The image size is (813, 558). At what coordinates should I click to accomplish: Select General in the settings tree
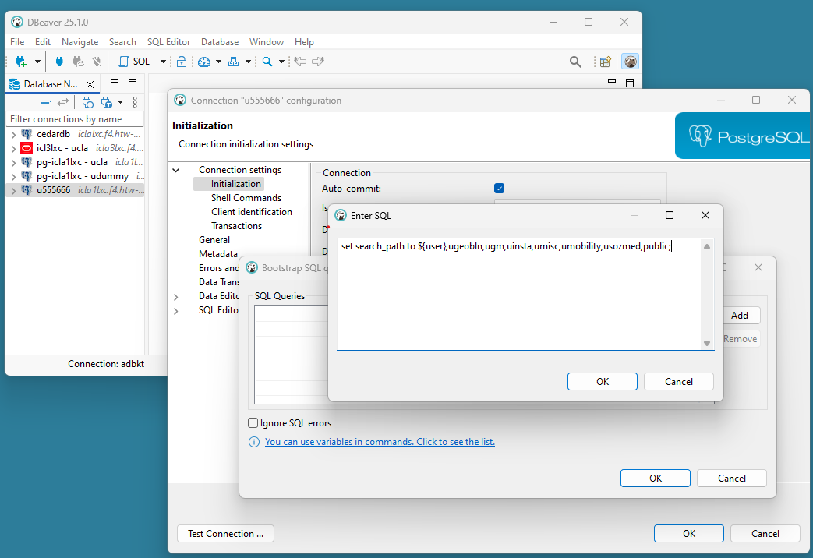tap(214, 240)
